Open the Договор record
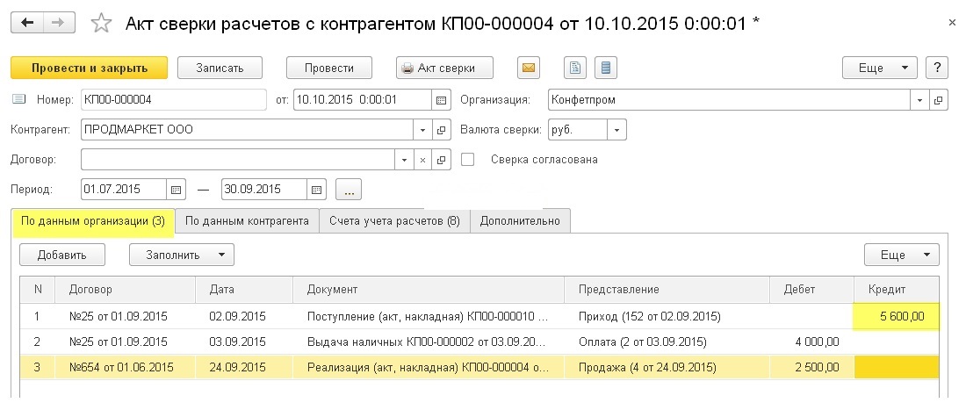Image resolution: width=966 pixels, height=410 pixels. tap(441, 160)
